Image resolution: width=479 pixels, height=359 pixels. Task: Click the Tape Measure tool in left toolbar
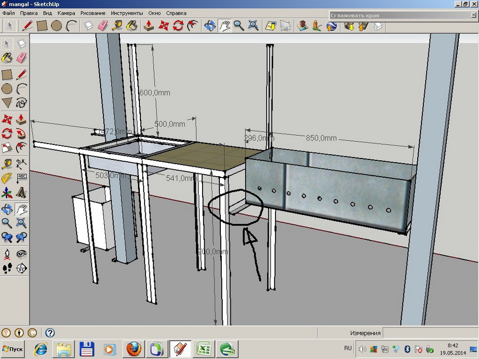click(x=7, y=164)
